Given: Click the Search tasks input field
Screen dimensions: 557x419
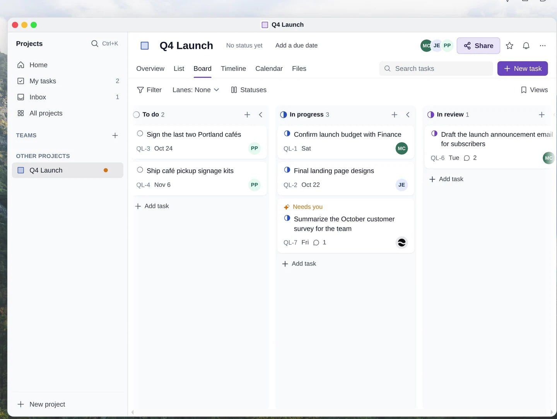Looking at the screenshot, I should [x=436, y=69].
